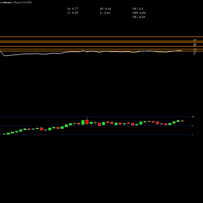
Task: Click the first small green candle at far left
Action: click(4, 134)
